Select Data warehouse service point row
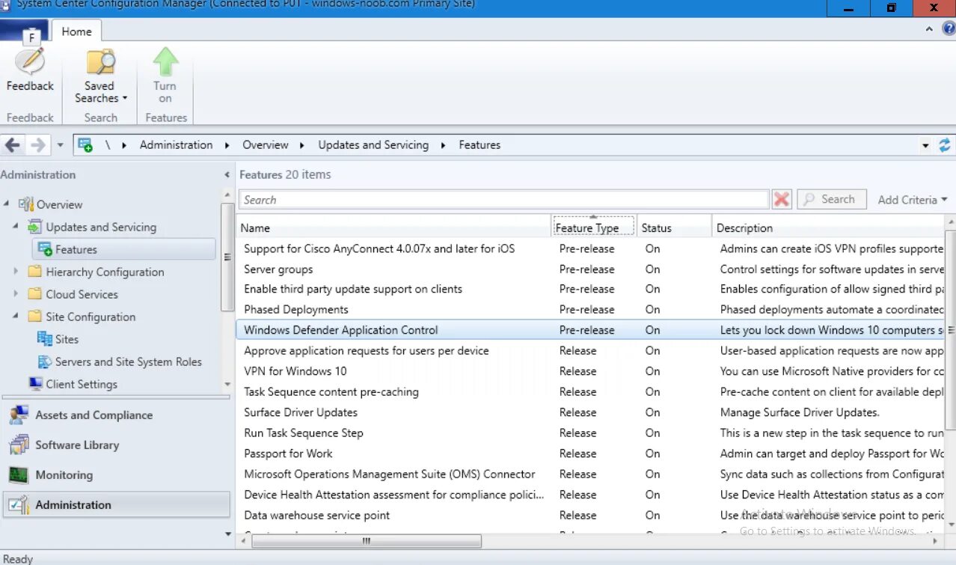The image size is (956, 565). point(591,515)
